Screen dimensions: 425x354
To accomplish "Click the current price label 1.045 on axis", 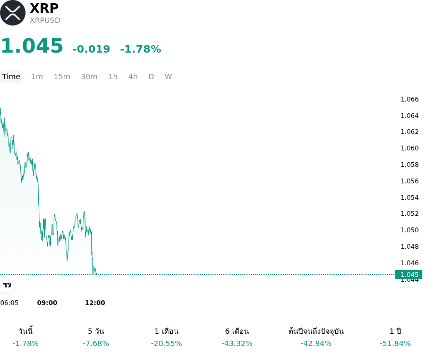I will coord(409,274).
